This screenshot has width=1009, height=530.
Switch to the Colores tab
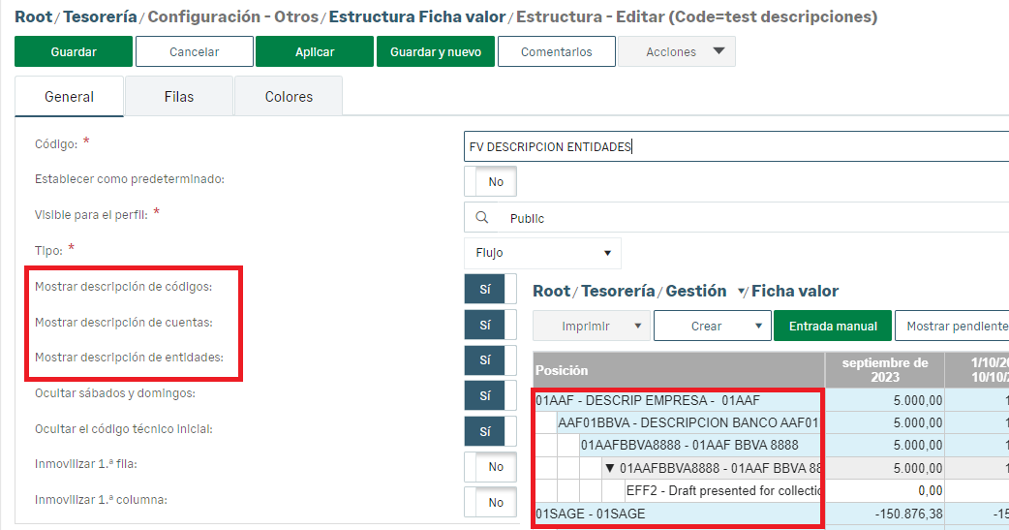(x=289, y=97)
